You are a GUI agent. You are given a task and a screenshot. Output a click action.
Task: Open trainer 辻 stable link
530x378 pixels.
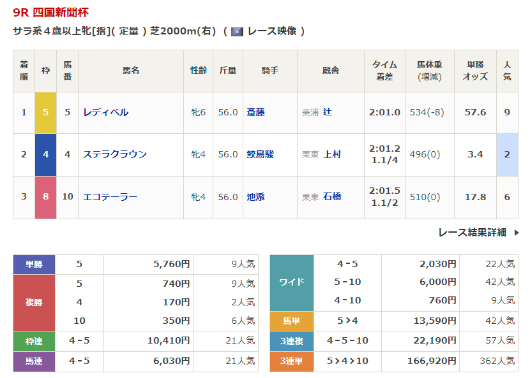point(328,112)
